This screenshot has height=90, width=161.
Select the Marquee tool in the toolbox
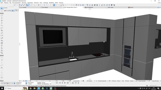(2, 11)
